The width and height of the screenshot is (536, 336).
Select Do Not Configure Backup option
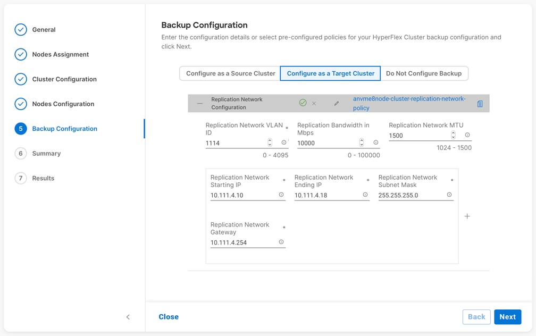coord(424,73)
